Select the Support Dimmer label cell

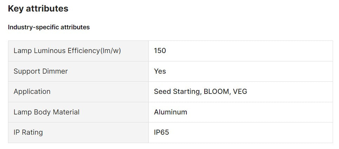tap(78, 71)
